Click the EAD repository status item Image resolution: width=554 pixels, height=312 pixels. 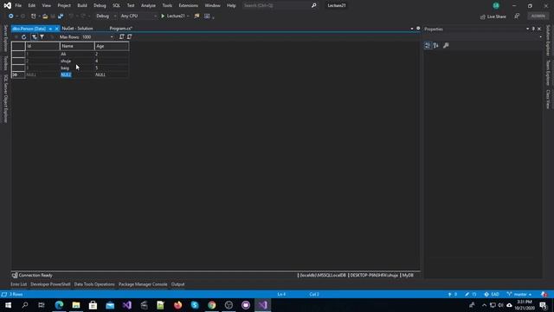click(492, 295)
